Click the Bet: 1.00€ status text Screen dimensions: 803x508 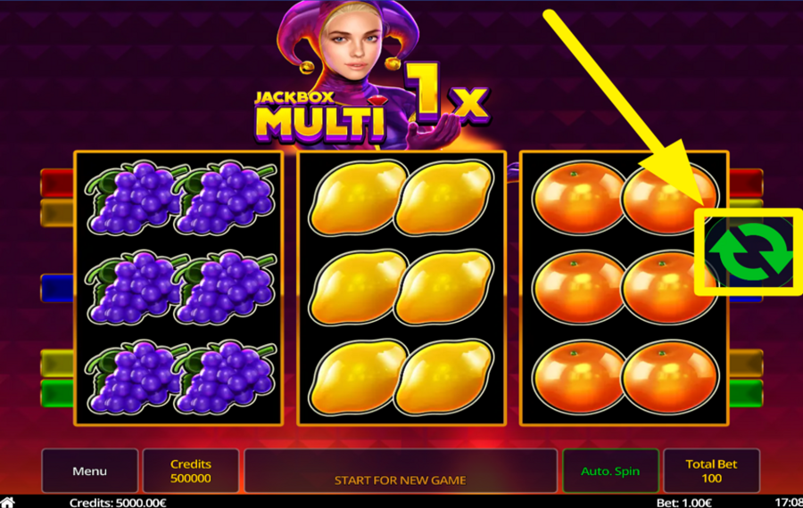click(683, 503)
